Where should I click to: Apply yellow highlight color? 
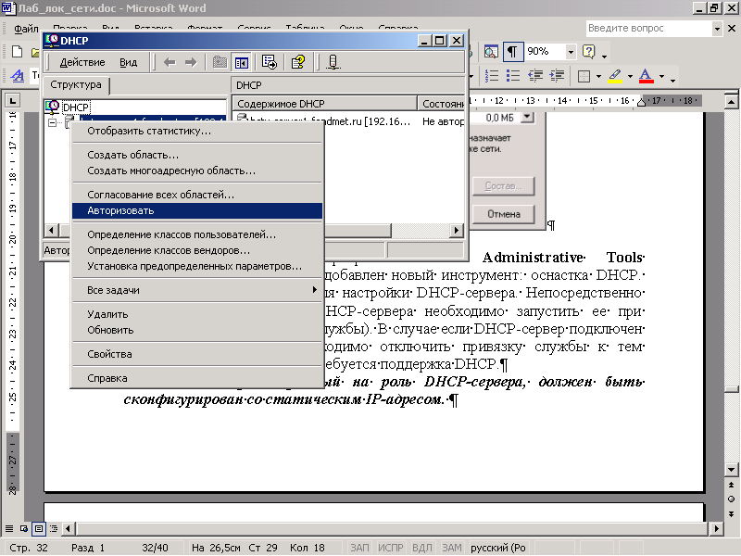click(x=615, y=76)
